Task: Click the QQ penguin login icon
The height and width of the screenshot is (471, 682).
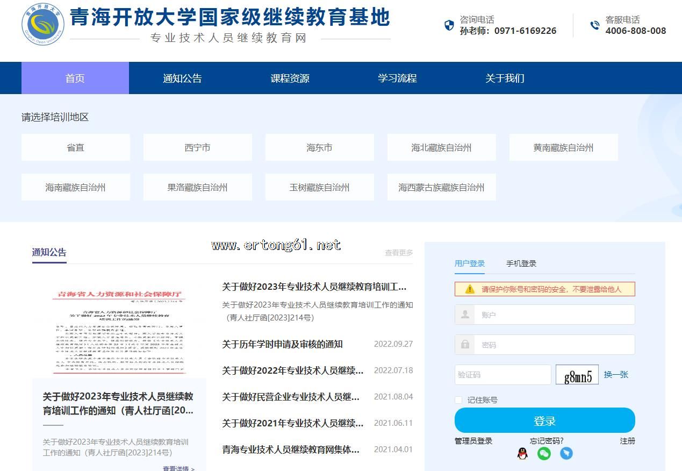Action: pos(522,453)
